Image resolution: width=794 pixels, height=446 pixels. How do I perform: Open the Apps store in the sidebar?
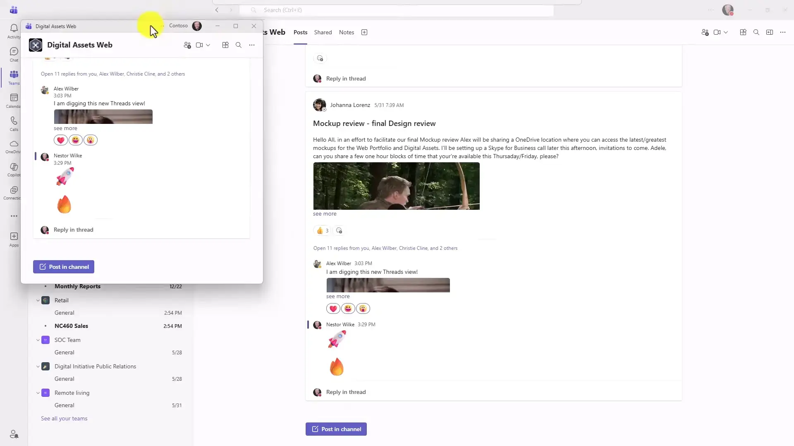click(14, 239)
